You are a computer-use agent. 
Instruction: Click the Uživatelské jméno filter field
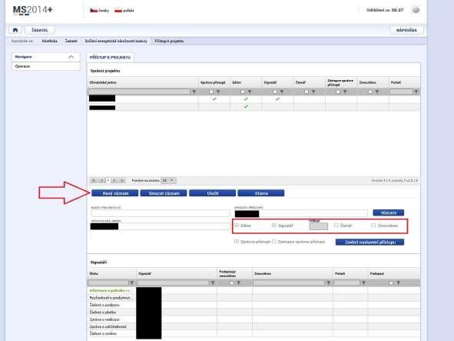(x=139, y=92)
